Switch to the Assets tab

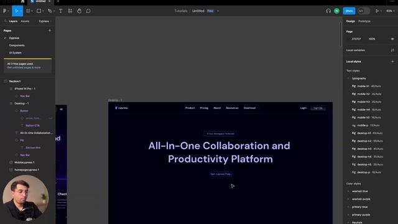click(x=25, y=21)
